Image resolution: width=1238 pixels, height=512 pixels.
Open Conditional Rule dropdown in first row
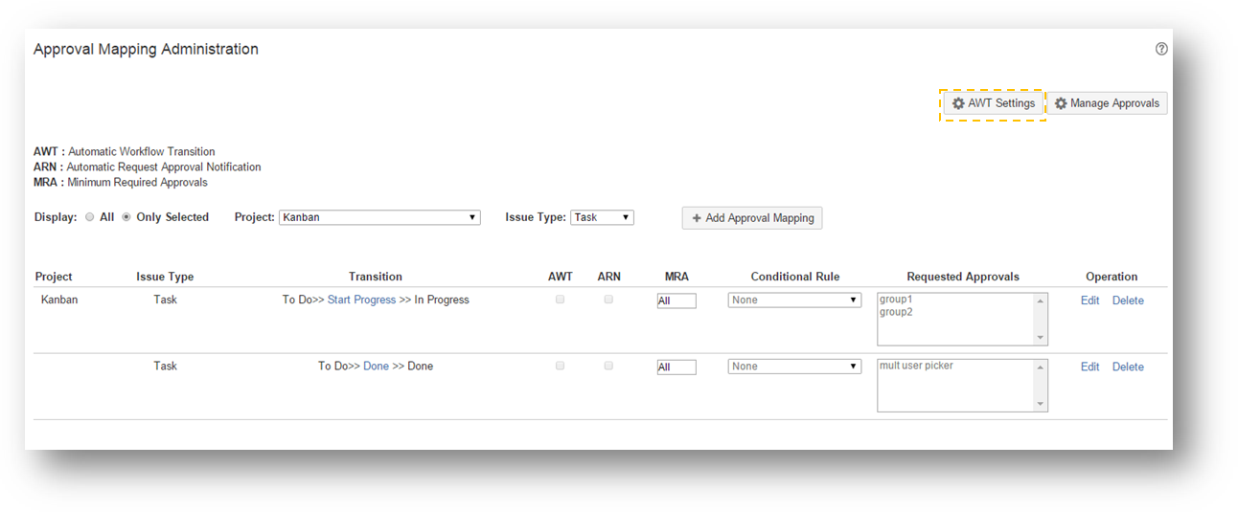(794, 301)
